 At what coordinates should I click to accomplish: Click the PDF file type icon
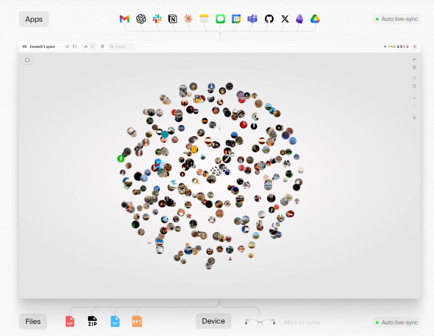pos(70,322)
